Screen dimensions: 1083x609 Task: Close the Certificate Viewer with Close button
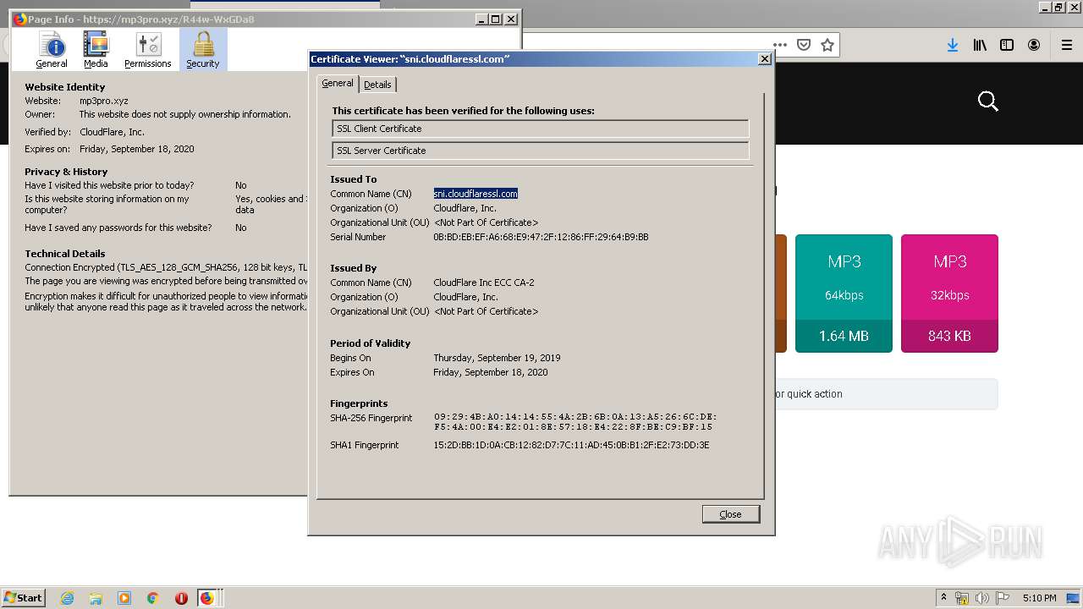point(730,514)
